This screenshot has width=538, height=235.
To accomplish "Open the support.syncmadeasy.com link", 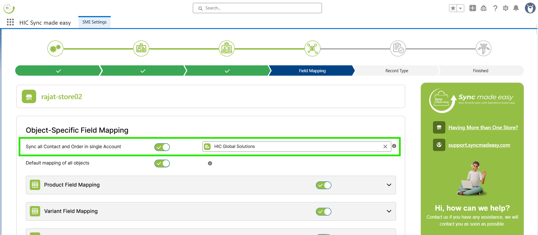I will coord(479,145).
